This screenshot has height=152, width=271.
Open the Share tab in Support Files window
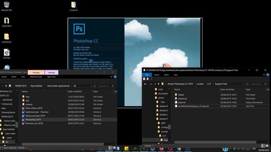click(166, 75)
